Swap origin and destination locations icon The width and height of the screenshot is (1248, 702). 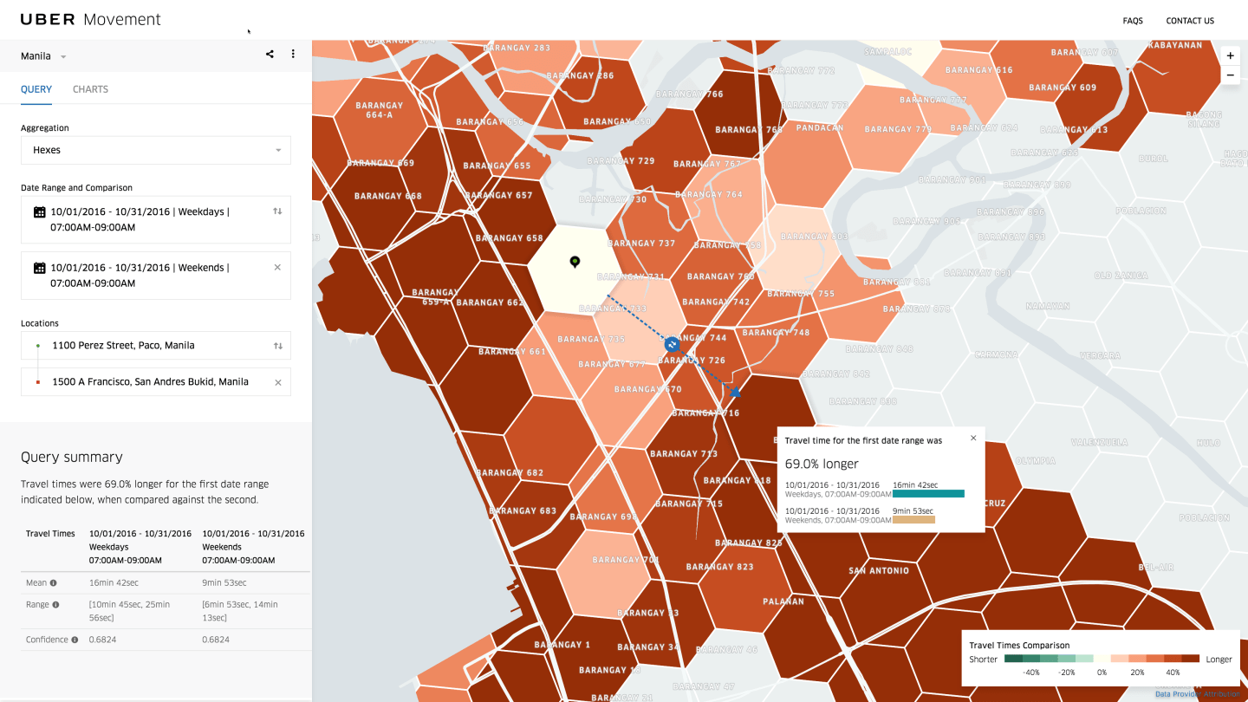point(277,346)
